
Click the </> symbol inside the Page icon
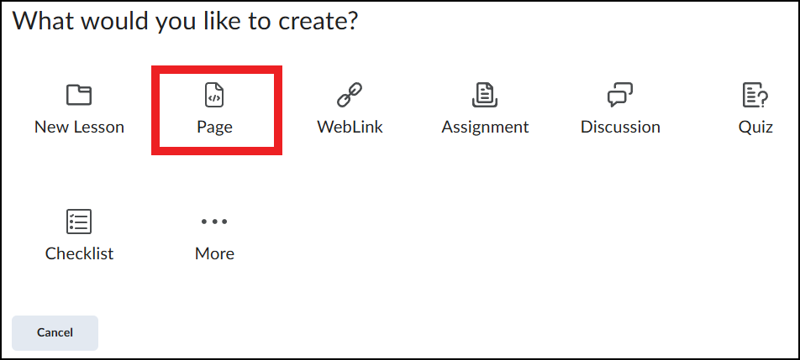(x=214, y=98)
